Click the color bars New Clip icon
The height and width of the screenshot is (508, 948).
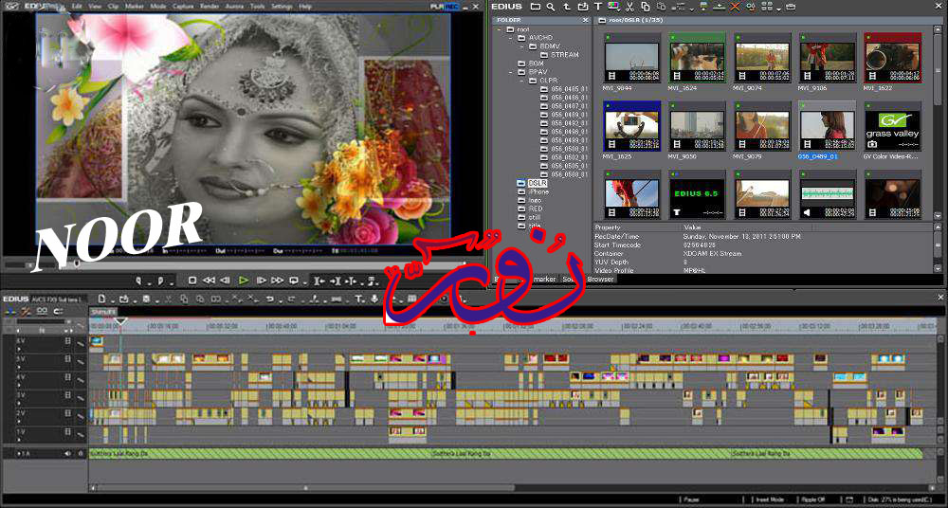[x=613, y=7]
